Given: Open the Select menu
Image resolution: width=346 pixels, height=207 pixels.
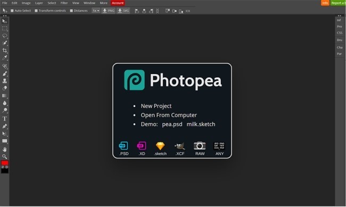Looking at the screenshot, I should 52,3.
